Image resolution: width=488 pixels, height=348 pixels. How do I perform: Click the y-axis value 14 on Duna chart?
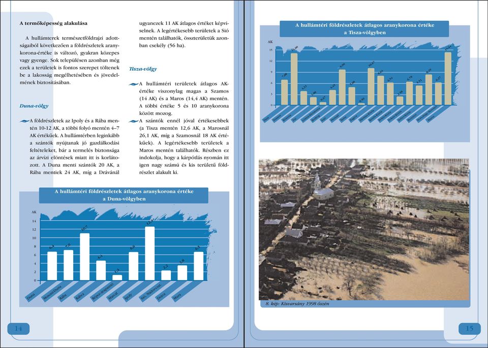tap(34, 221)
